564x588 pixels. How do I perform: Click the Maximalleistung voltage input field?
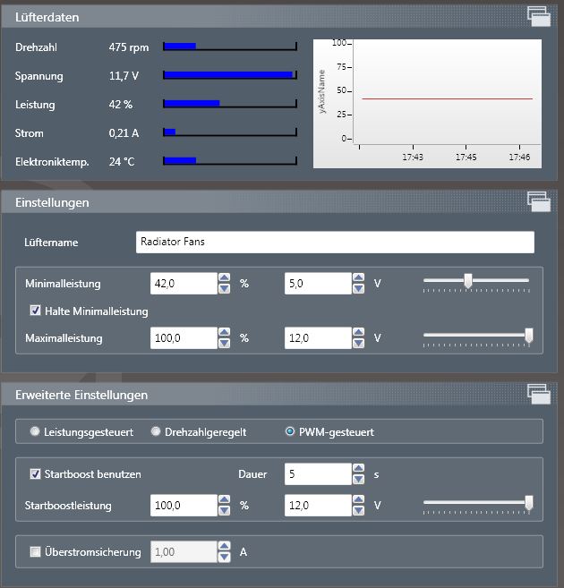(317, 338)
